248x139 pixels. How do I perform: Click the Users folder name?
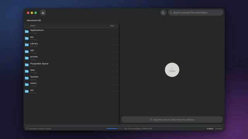(x=33, y=83)
